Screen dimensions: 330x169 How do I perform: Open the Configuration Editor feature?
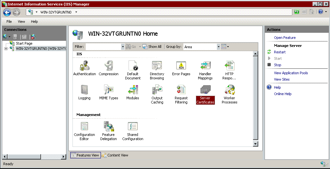coord(84,131)
